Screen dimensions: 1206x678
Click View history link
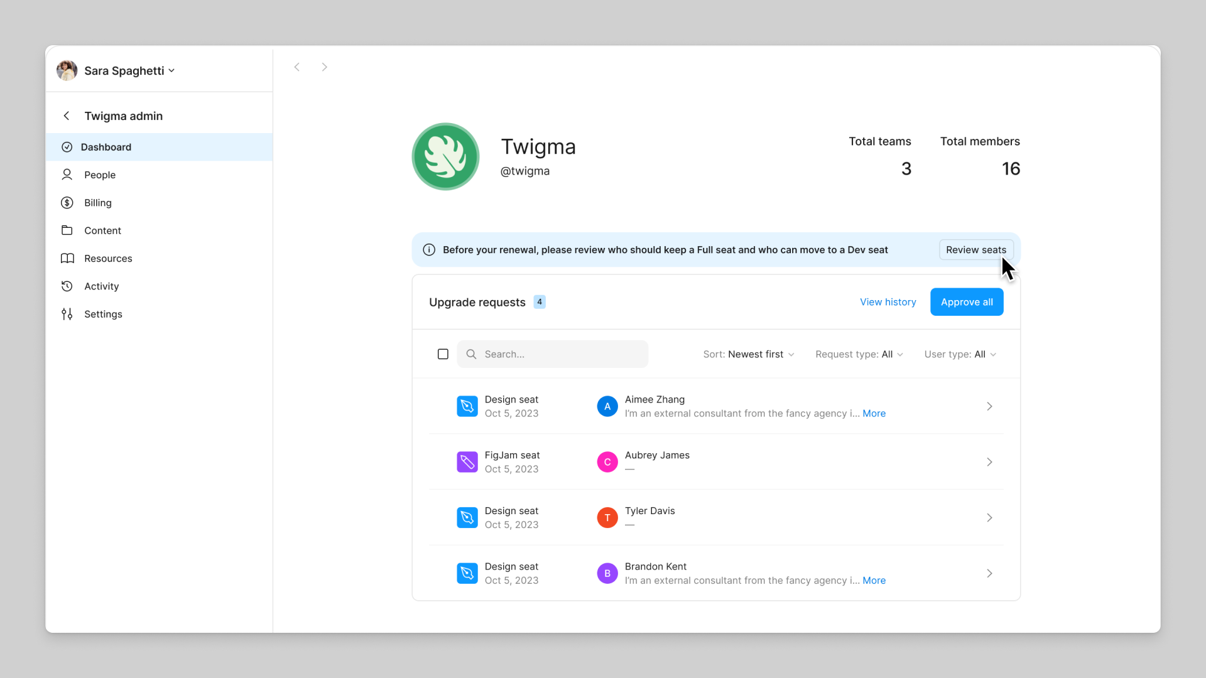[888, 301]
